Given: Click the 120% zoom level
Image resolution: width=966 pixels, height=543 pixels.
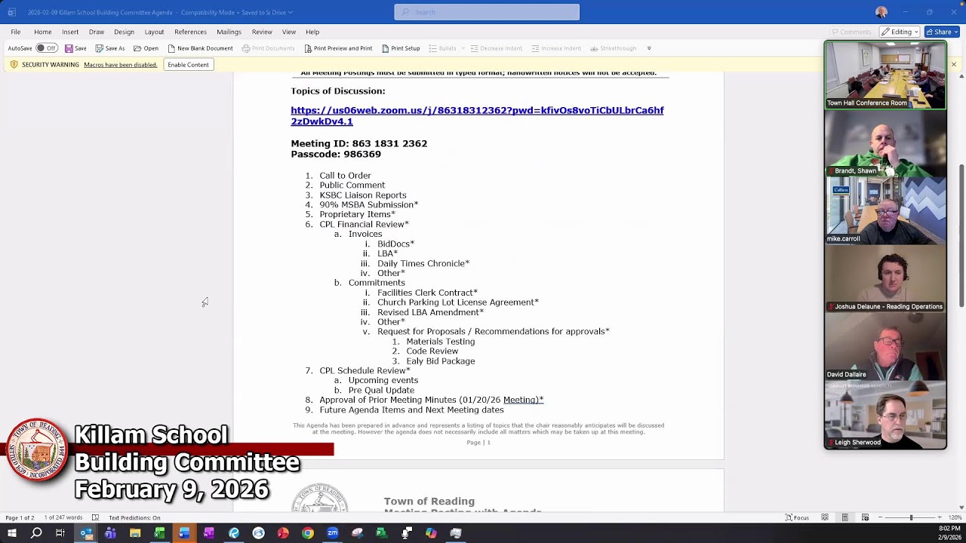Looking at the screenshot, I should click(x=954, y=517).
